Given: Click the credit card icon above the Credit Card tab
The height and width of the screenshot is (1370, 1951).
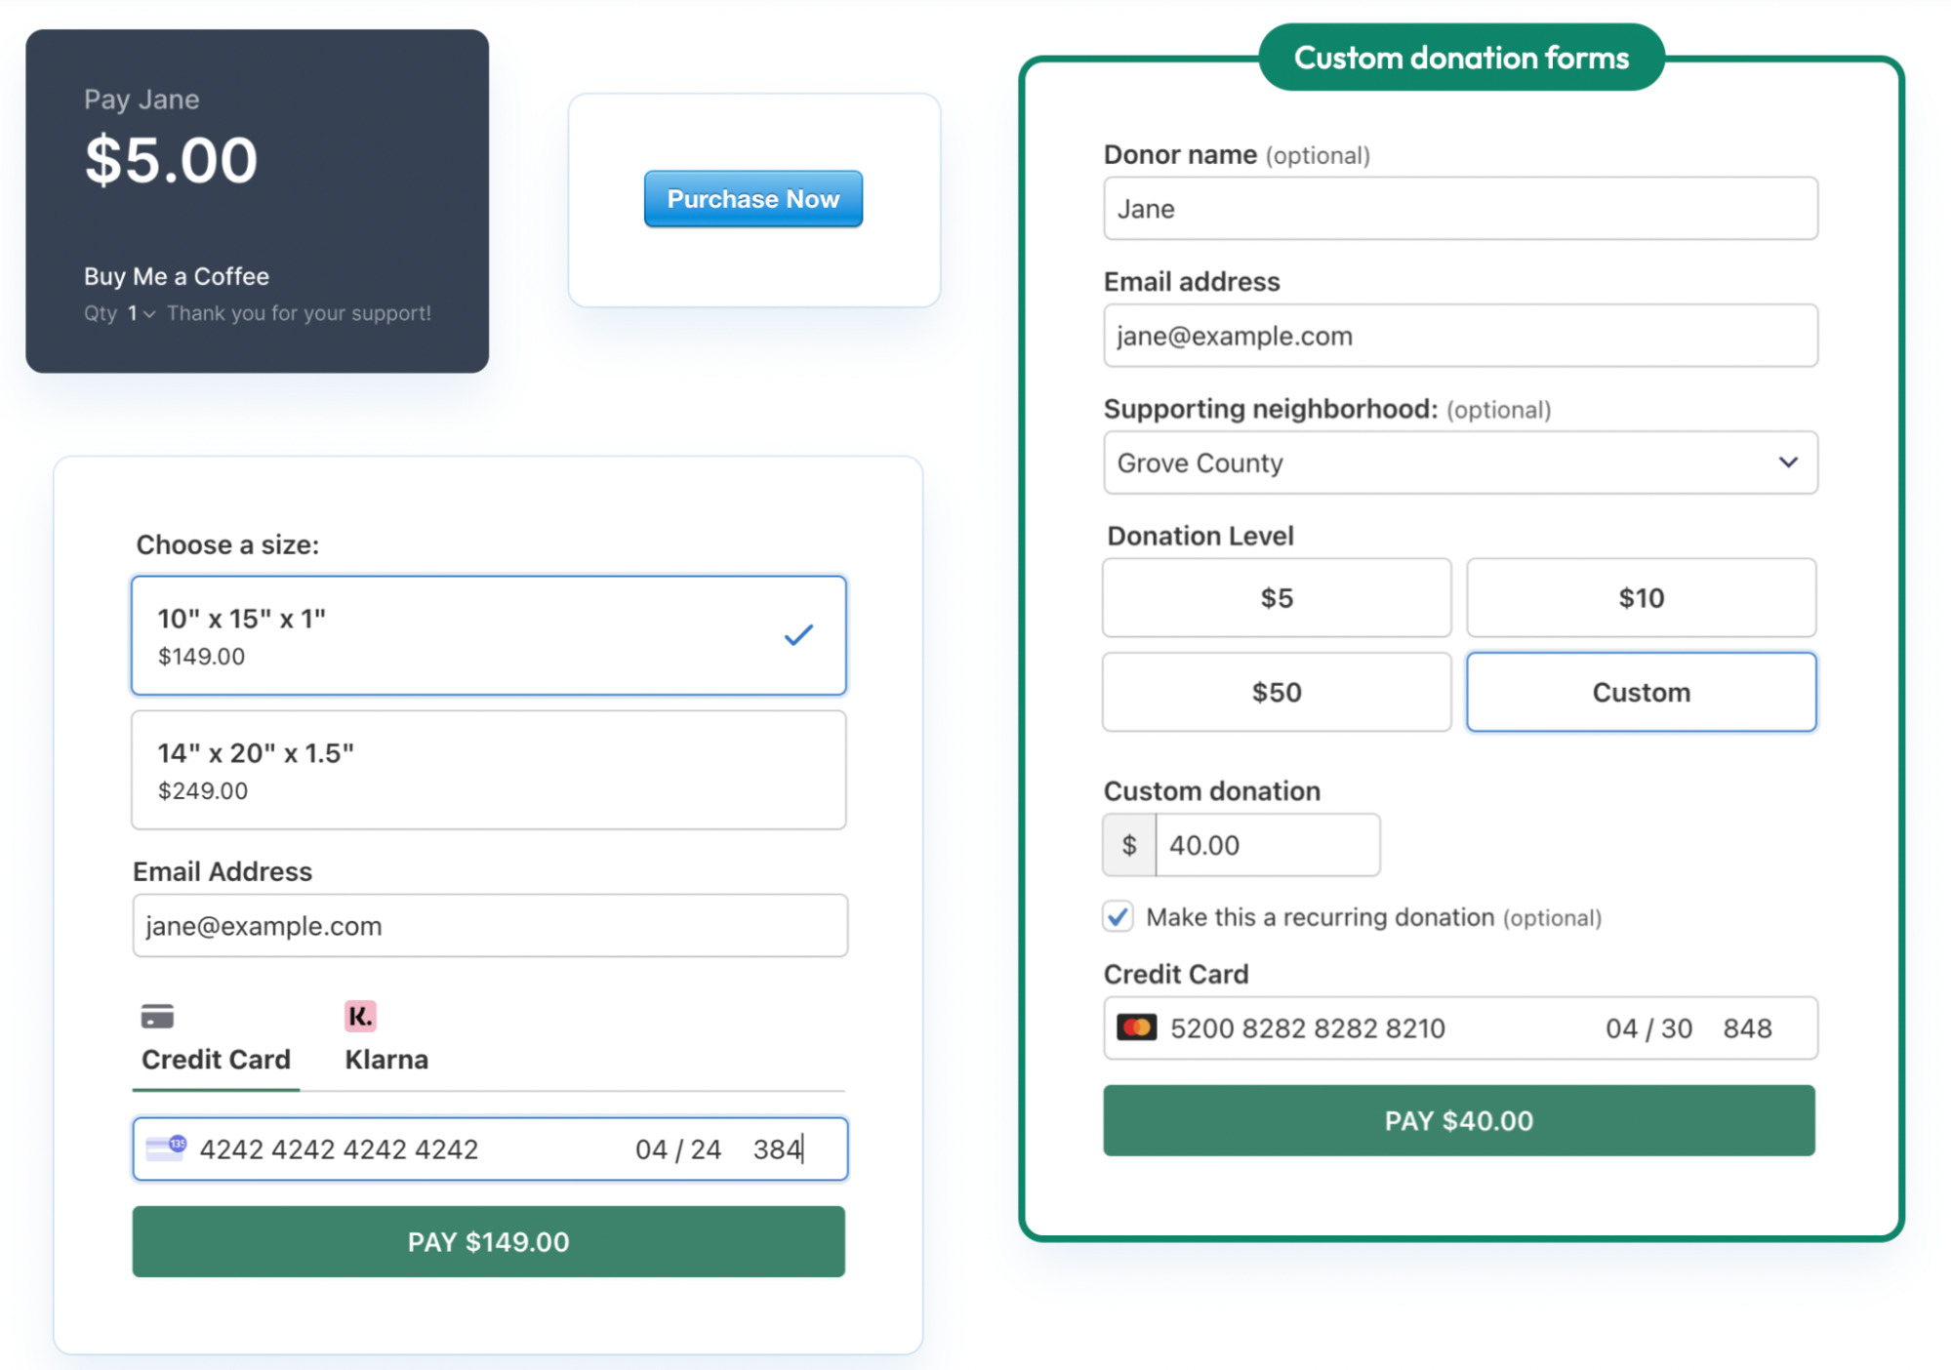Looking at the screenshot, I should tap(158, 1016).
